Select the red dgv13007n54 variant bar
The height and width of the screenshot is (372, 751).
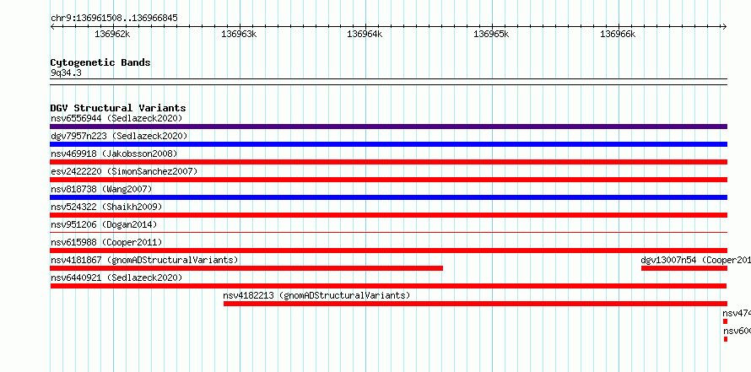click(x=684, y=268)
